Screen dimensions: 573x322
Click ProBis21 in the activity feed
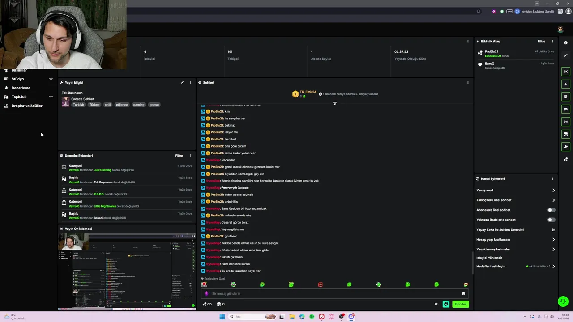(492, 51)
